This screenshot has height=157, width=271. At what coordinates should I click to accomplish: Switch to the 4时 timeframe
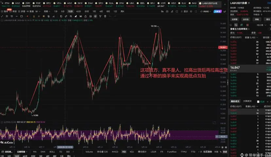[x=101, y=11]
